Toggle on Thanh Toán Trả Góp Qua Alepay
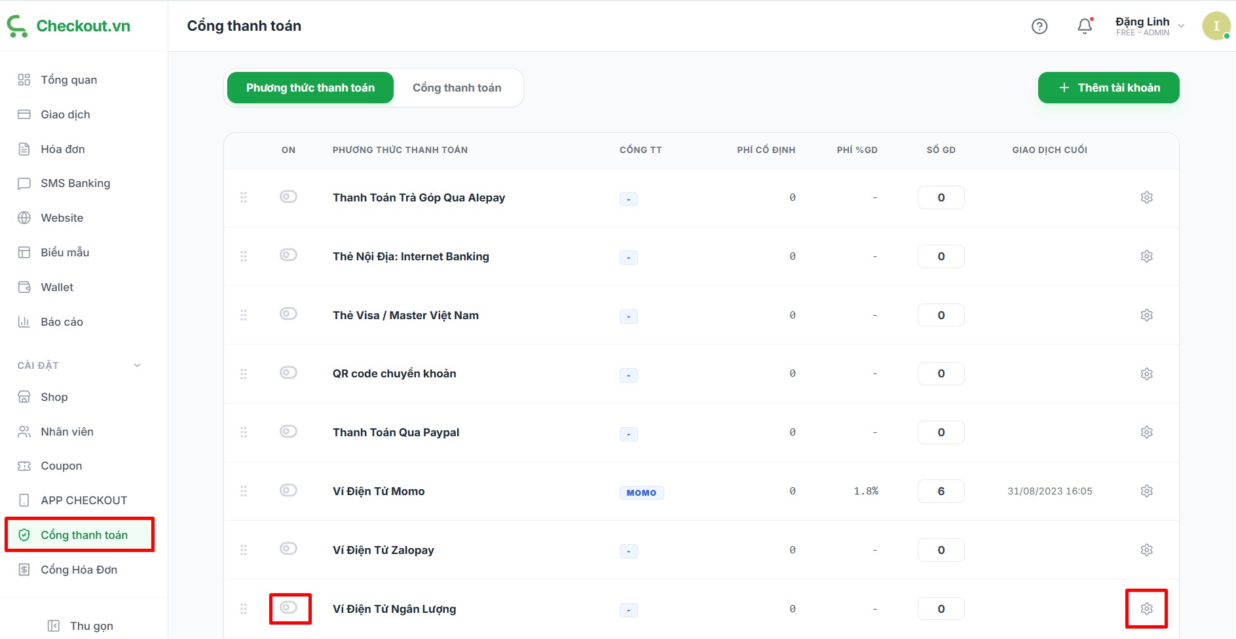 [288, 197]
